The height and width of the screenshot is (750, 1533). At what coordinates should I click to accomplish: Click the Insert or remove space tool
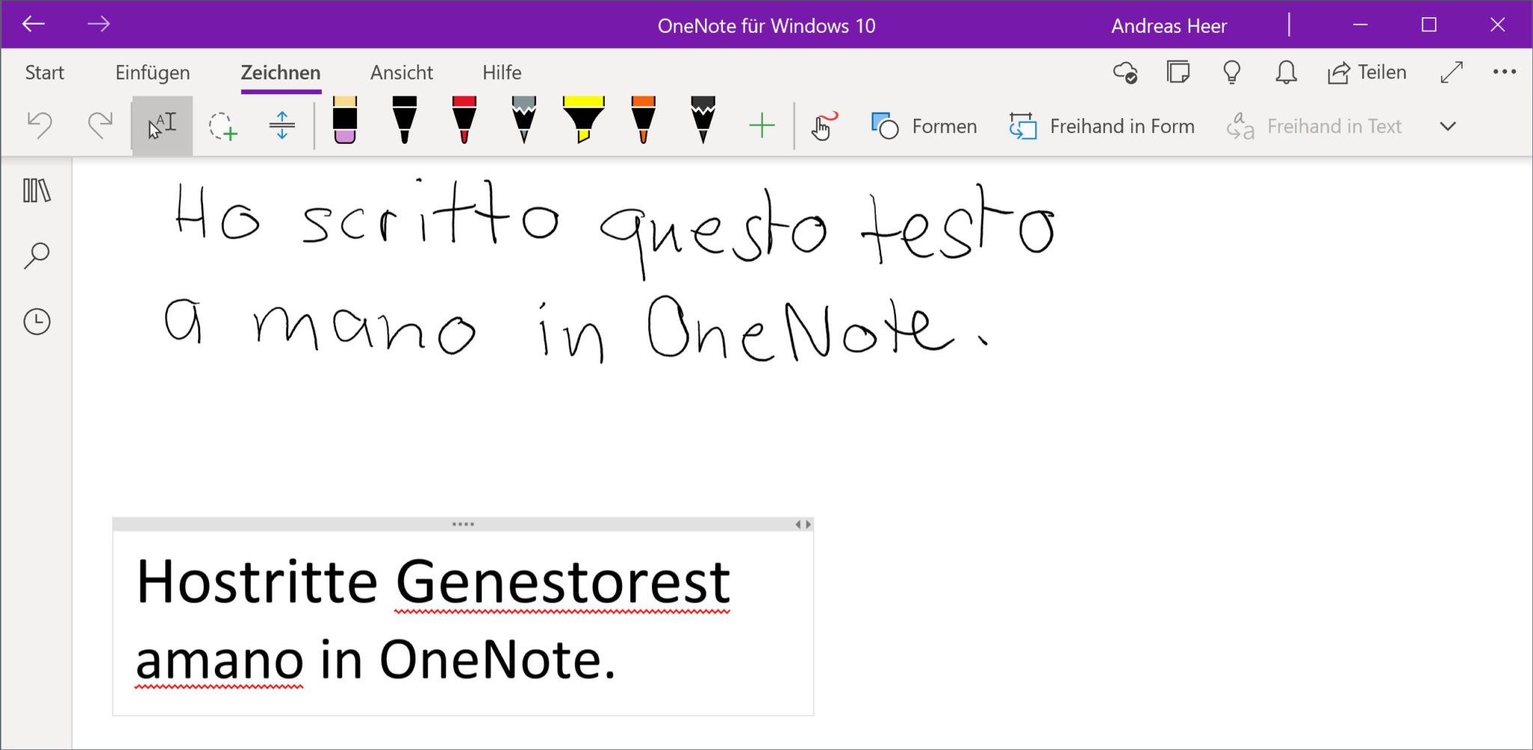click(281, 126)
